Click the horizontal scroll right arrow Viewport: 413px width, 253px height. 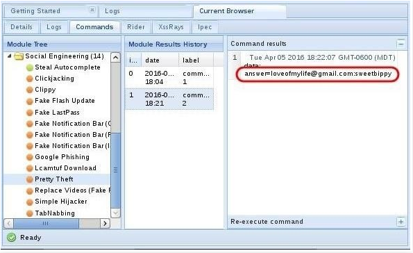point(105,223)
